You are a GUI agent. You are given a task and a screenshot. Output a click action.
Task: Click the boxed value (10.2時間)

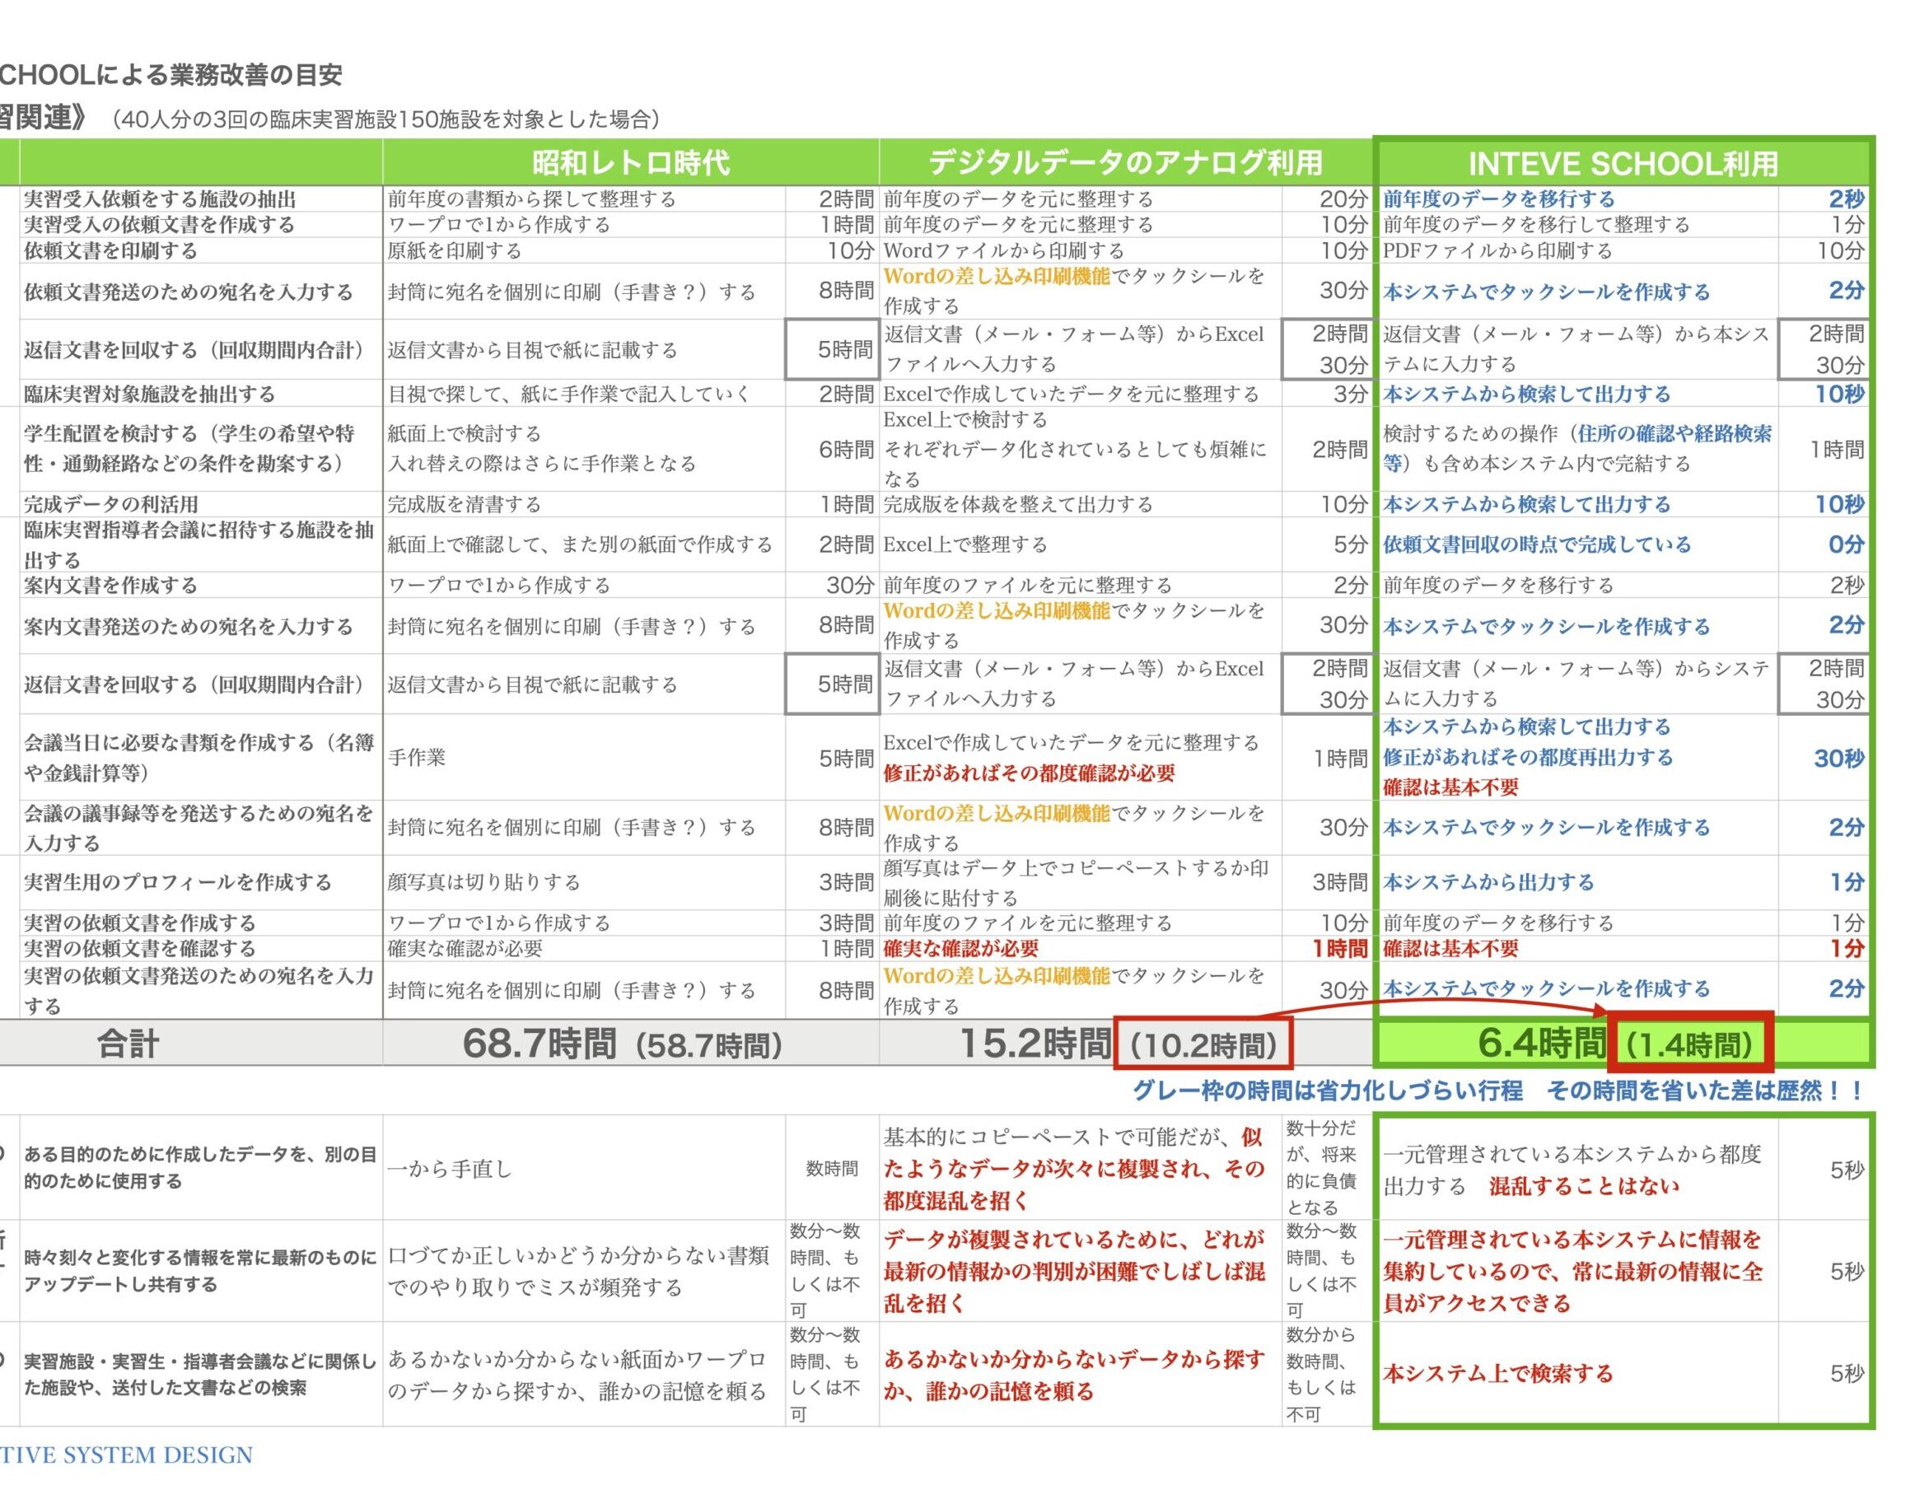click(x=1204, y=1042)
